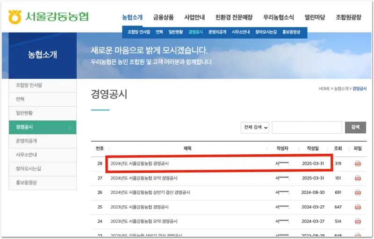Open the 농협소개 top menu
Viewport: 374px width, 239px height.
coord(132,17)
